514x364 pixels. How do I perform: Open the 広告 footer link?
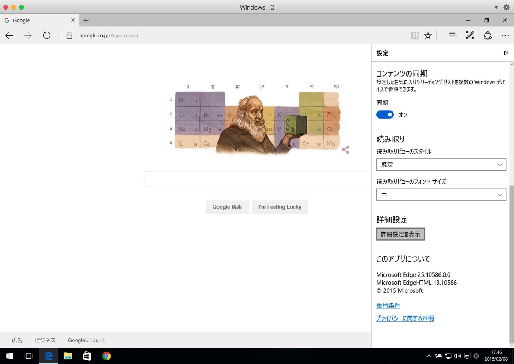(17, 340)
